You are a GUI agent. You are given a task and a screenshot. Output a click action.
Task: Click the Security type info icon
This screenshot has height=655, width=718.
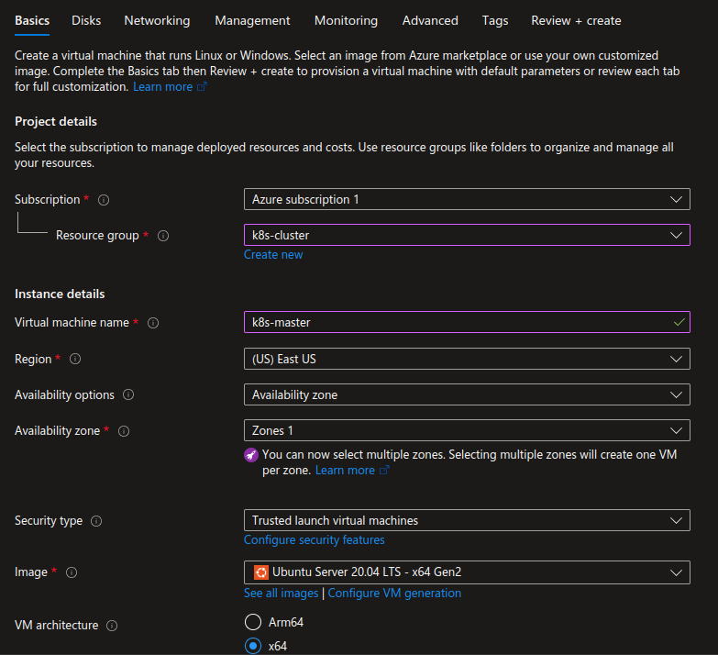pyautogui.click(x=96, y=521)
